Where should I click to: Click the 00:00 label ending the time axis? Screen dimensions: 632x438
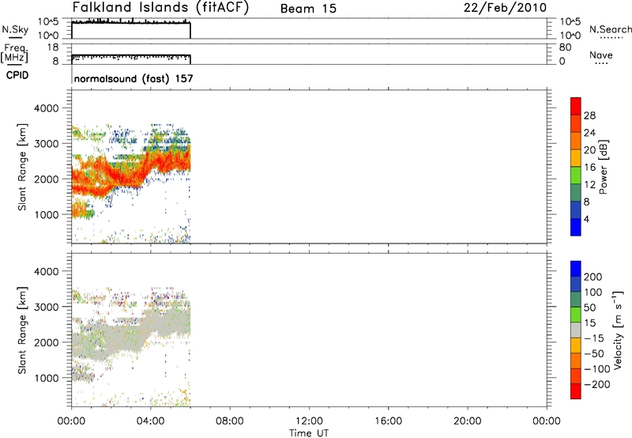[x=547, y=421]
